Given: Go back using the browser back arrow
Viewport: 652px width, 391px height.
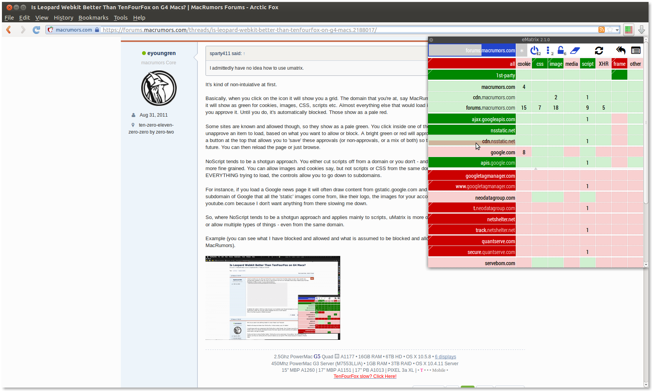Looking at the screenshot, I should [9, 30].
